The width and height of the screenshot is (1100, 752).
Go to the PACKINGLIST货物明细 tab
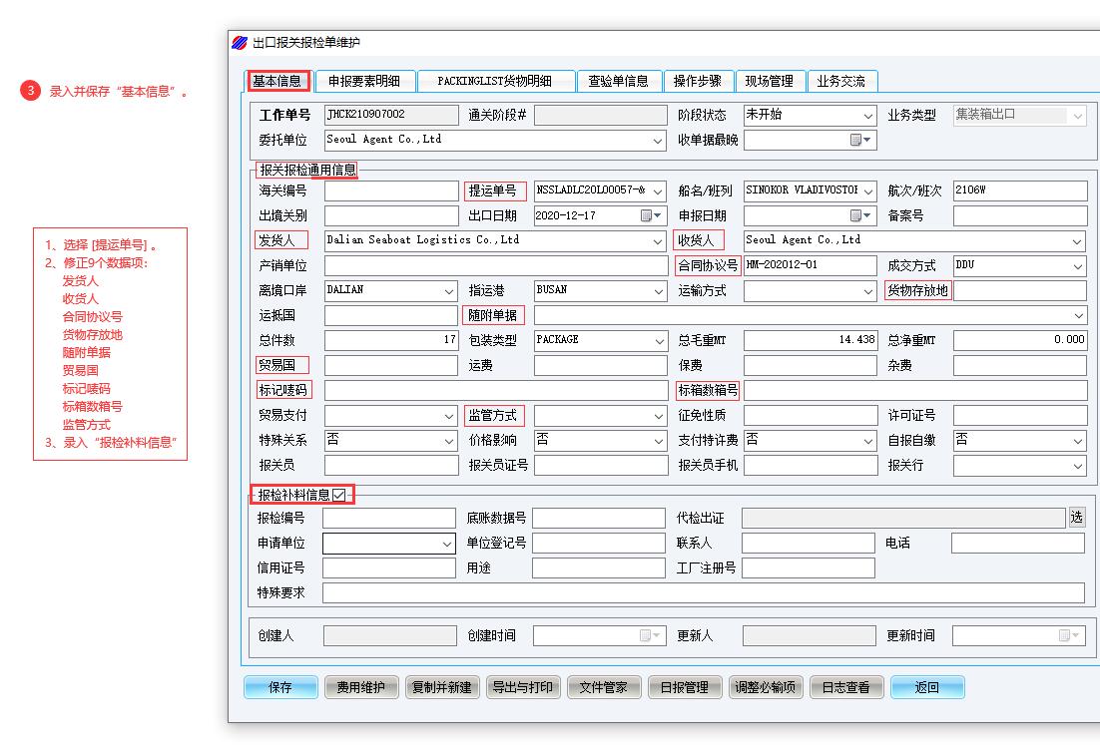click(x=497, y=82)
